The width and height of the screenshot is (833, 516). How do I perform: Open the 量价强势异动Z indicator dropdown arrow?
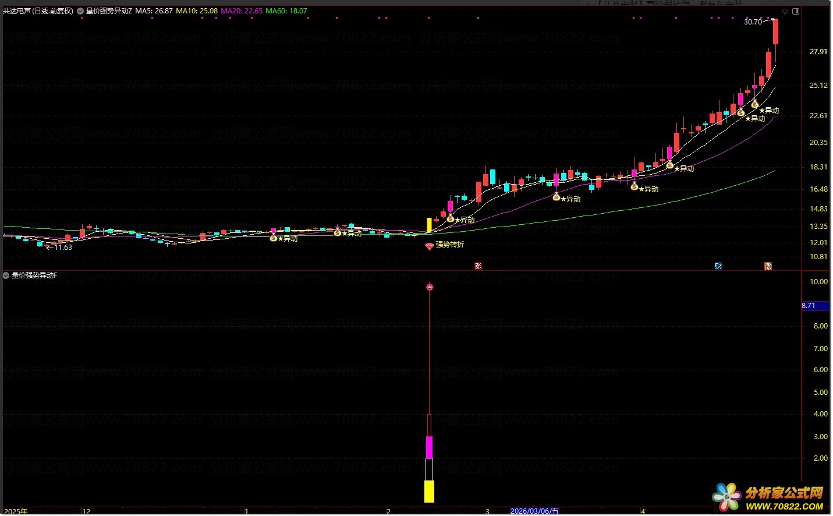[x=80, y=11]
